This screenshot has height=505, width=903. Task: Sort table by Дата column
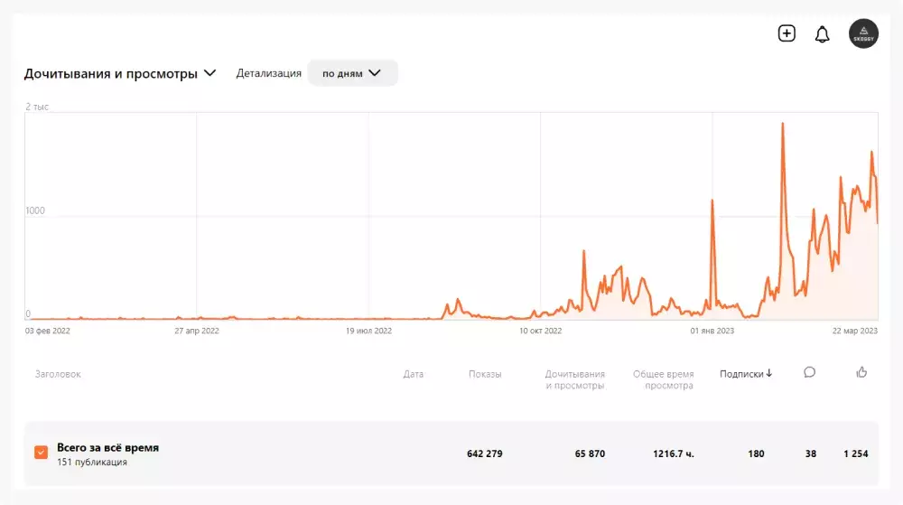point(413,374)
